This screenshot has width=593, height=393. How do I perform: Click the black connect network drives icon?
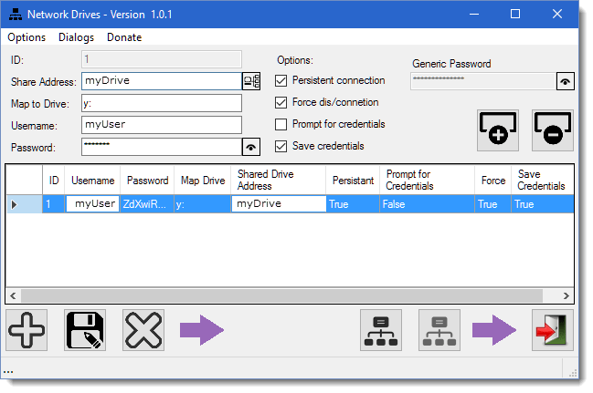(x=383, y=331)
